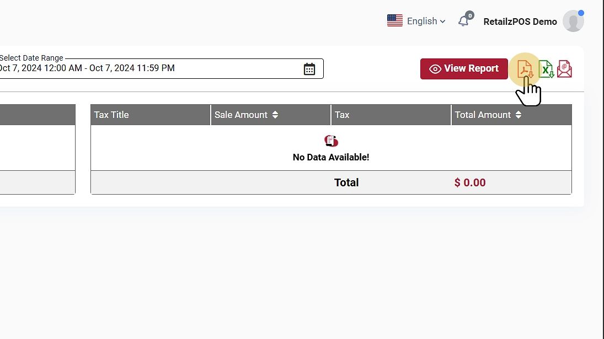Click the US flag icon

394,21
